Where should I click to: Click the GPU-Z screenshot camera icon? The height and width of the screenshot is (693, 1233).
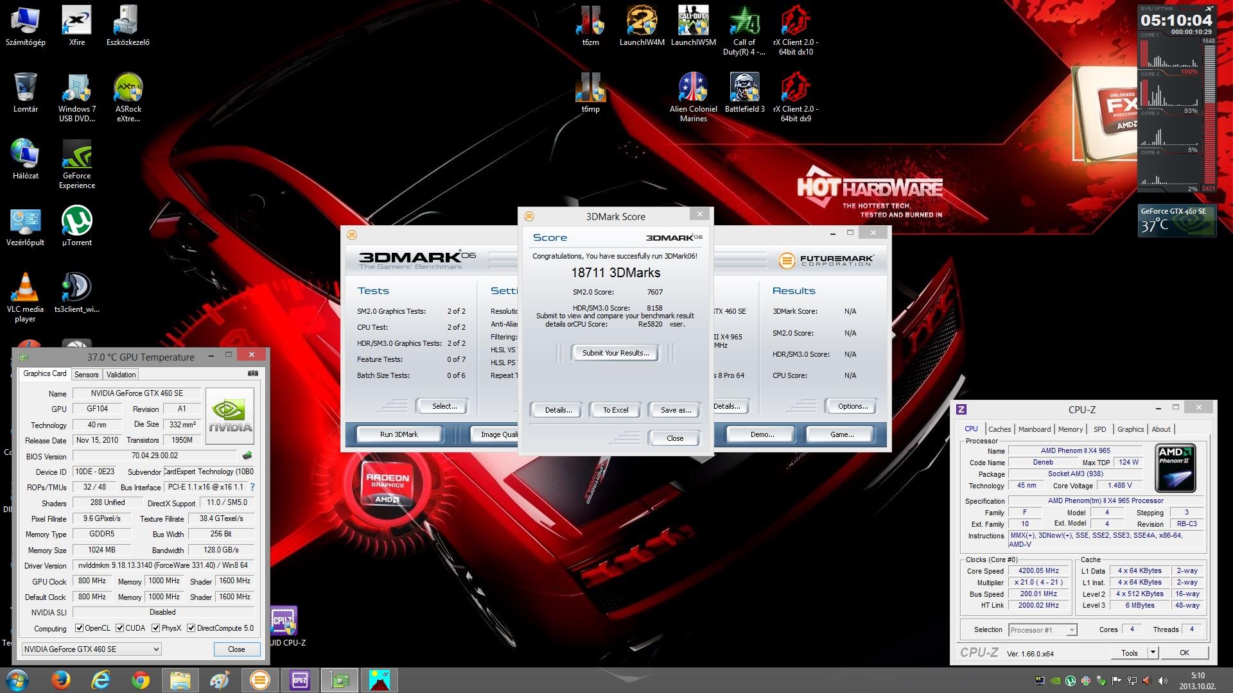[253, 373]
